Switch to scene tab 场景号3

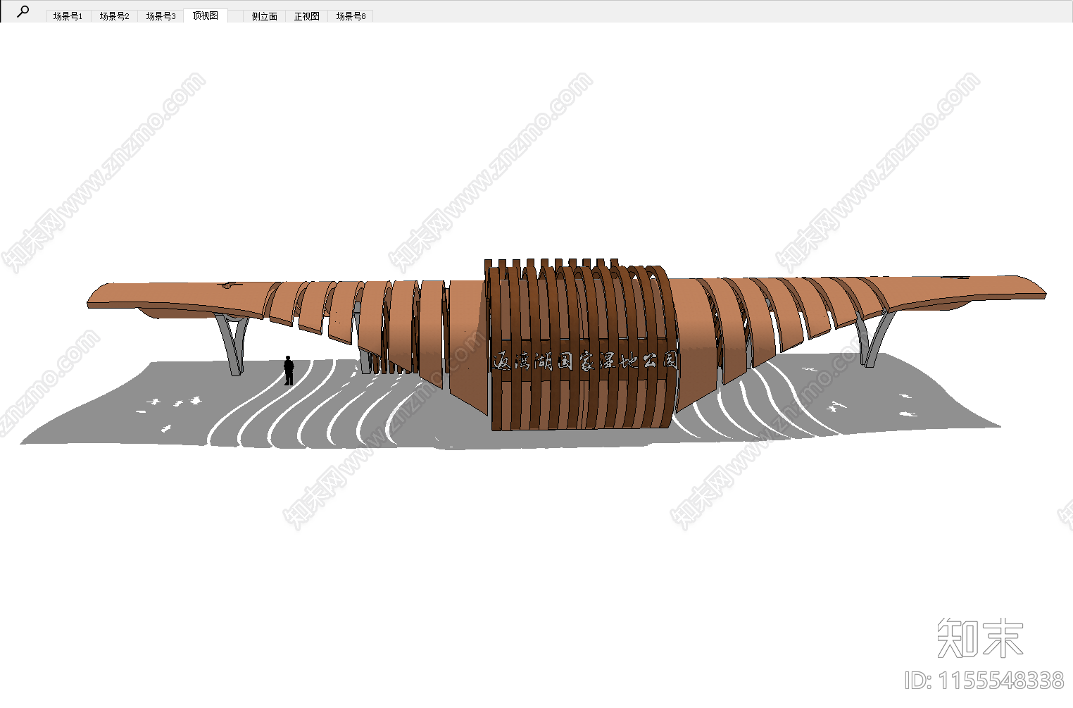(x=161, y=16)
